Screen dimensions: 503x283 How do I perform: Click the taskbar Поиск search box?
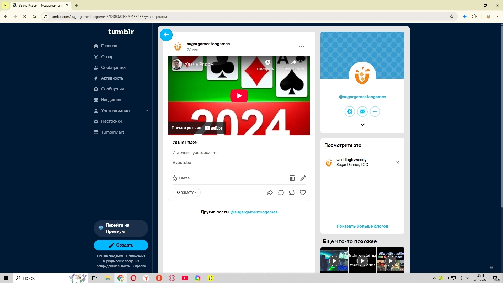coord(50,278)
